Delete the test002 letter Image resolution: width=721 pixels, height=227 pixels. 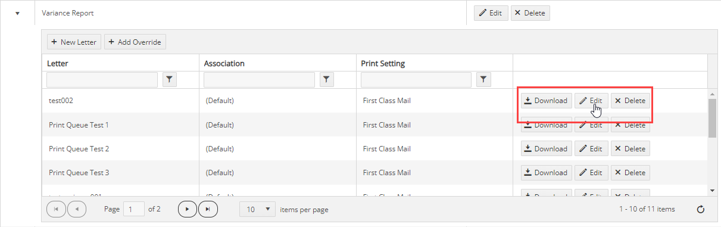pyautogui.click(x=631, y=101)
